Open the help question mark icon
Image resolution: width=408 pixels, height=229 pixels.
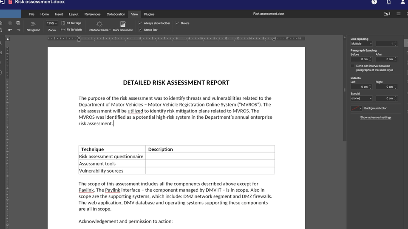[x=374, y=2]
